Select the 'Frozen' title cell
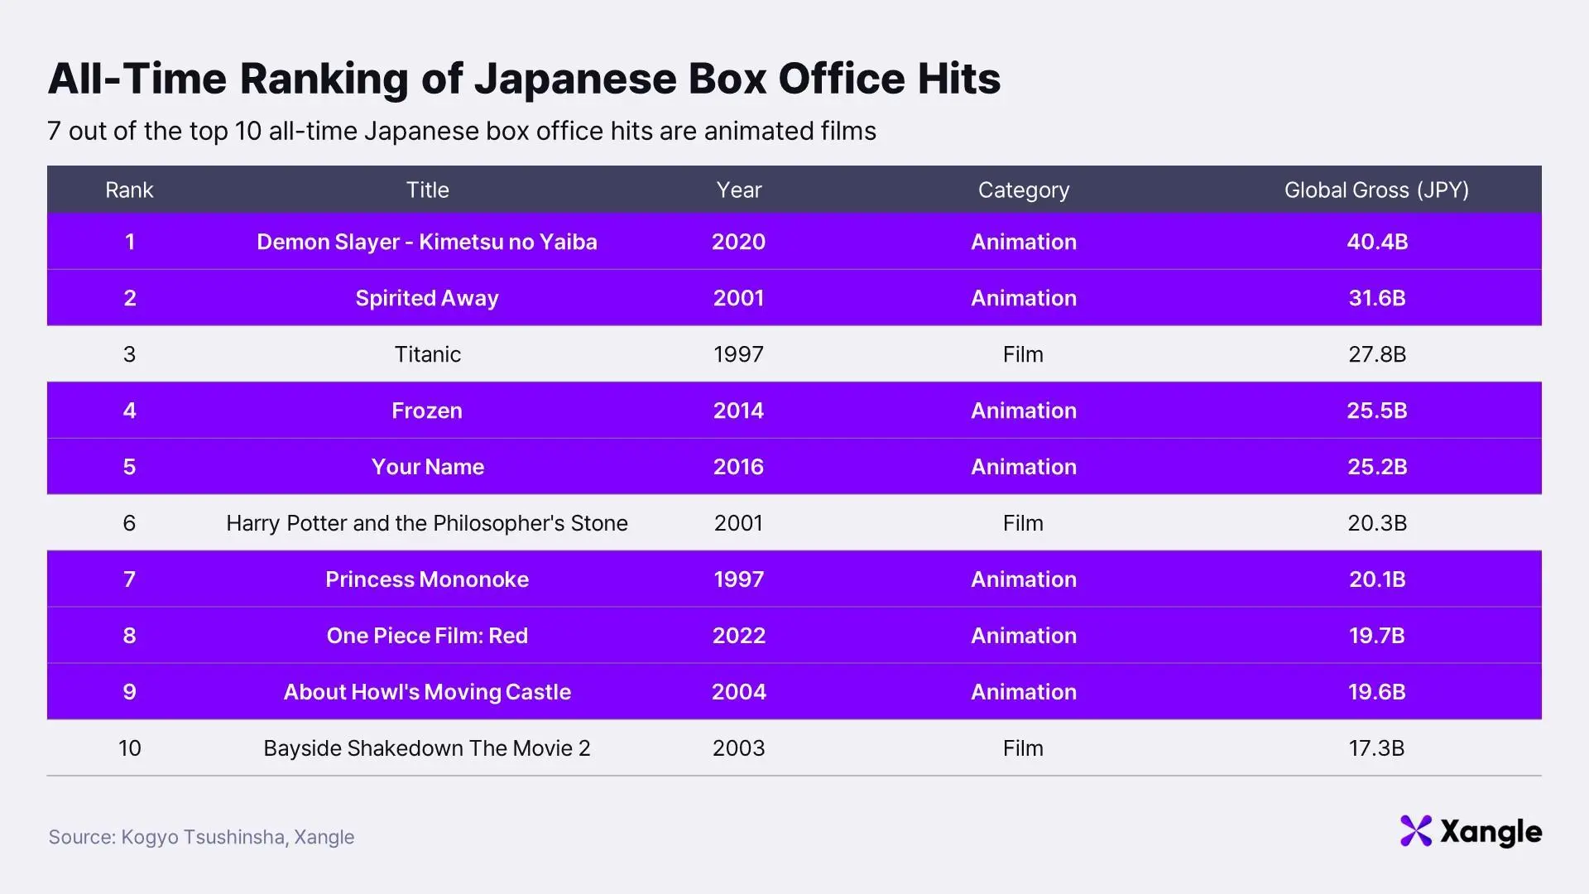 point(427,411)
